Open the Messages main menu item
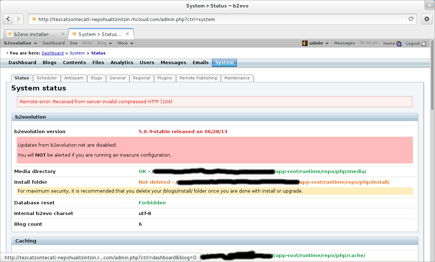This screenshot has width=435, height=262. [174, 63]
